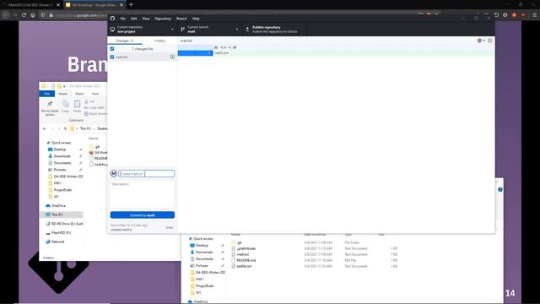This screenshot has width=540, height=304.
Task: Open the Home ribbon tab in Git-IEEE-Winter-2021 Explorer
Action: point(63,94)
